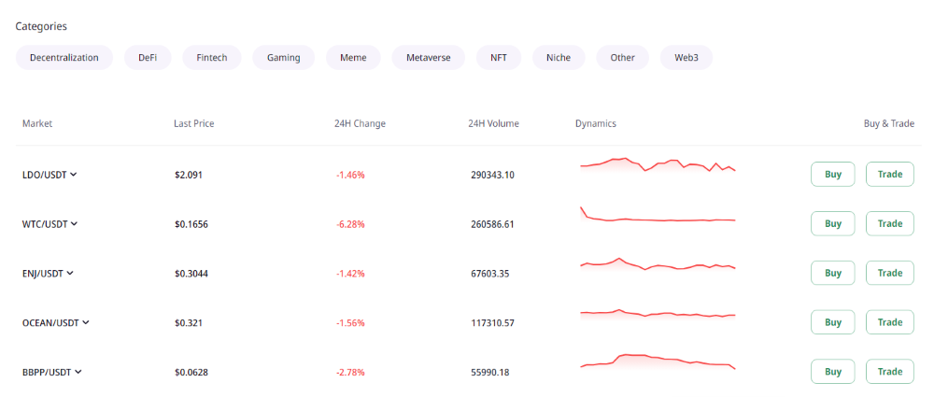Click Buy for LDO/USDT
Viewport: 934px width, 397px height.
click(x=832, y=175)
